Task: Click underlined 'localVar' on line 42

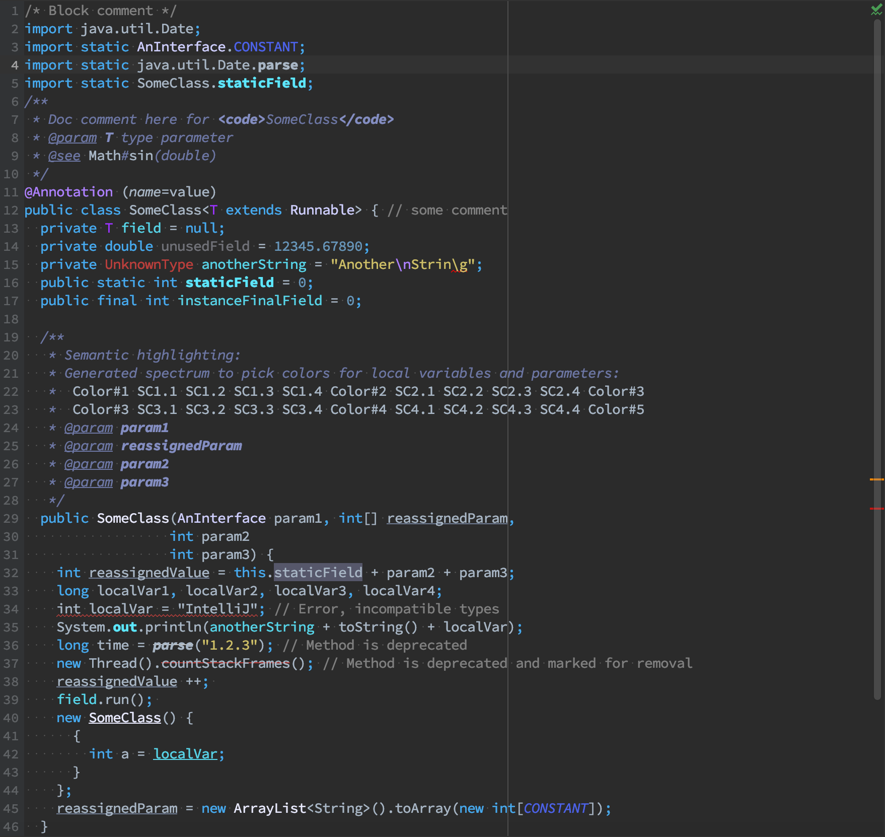Action: click(185, 754)
